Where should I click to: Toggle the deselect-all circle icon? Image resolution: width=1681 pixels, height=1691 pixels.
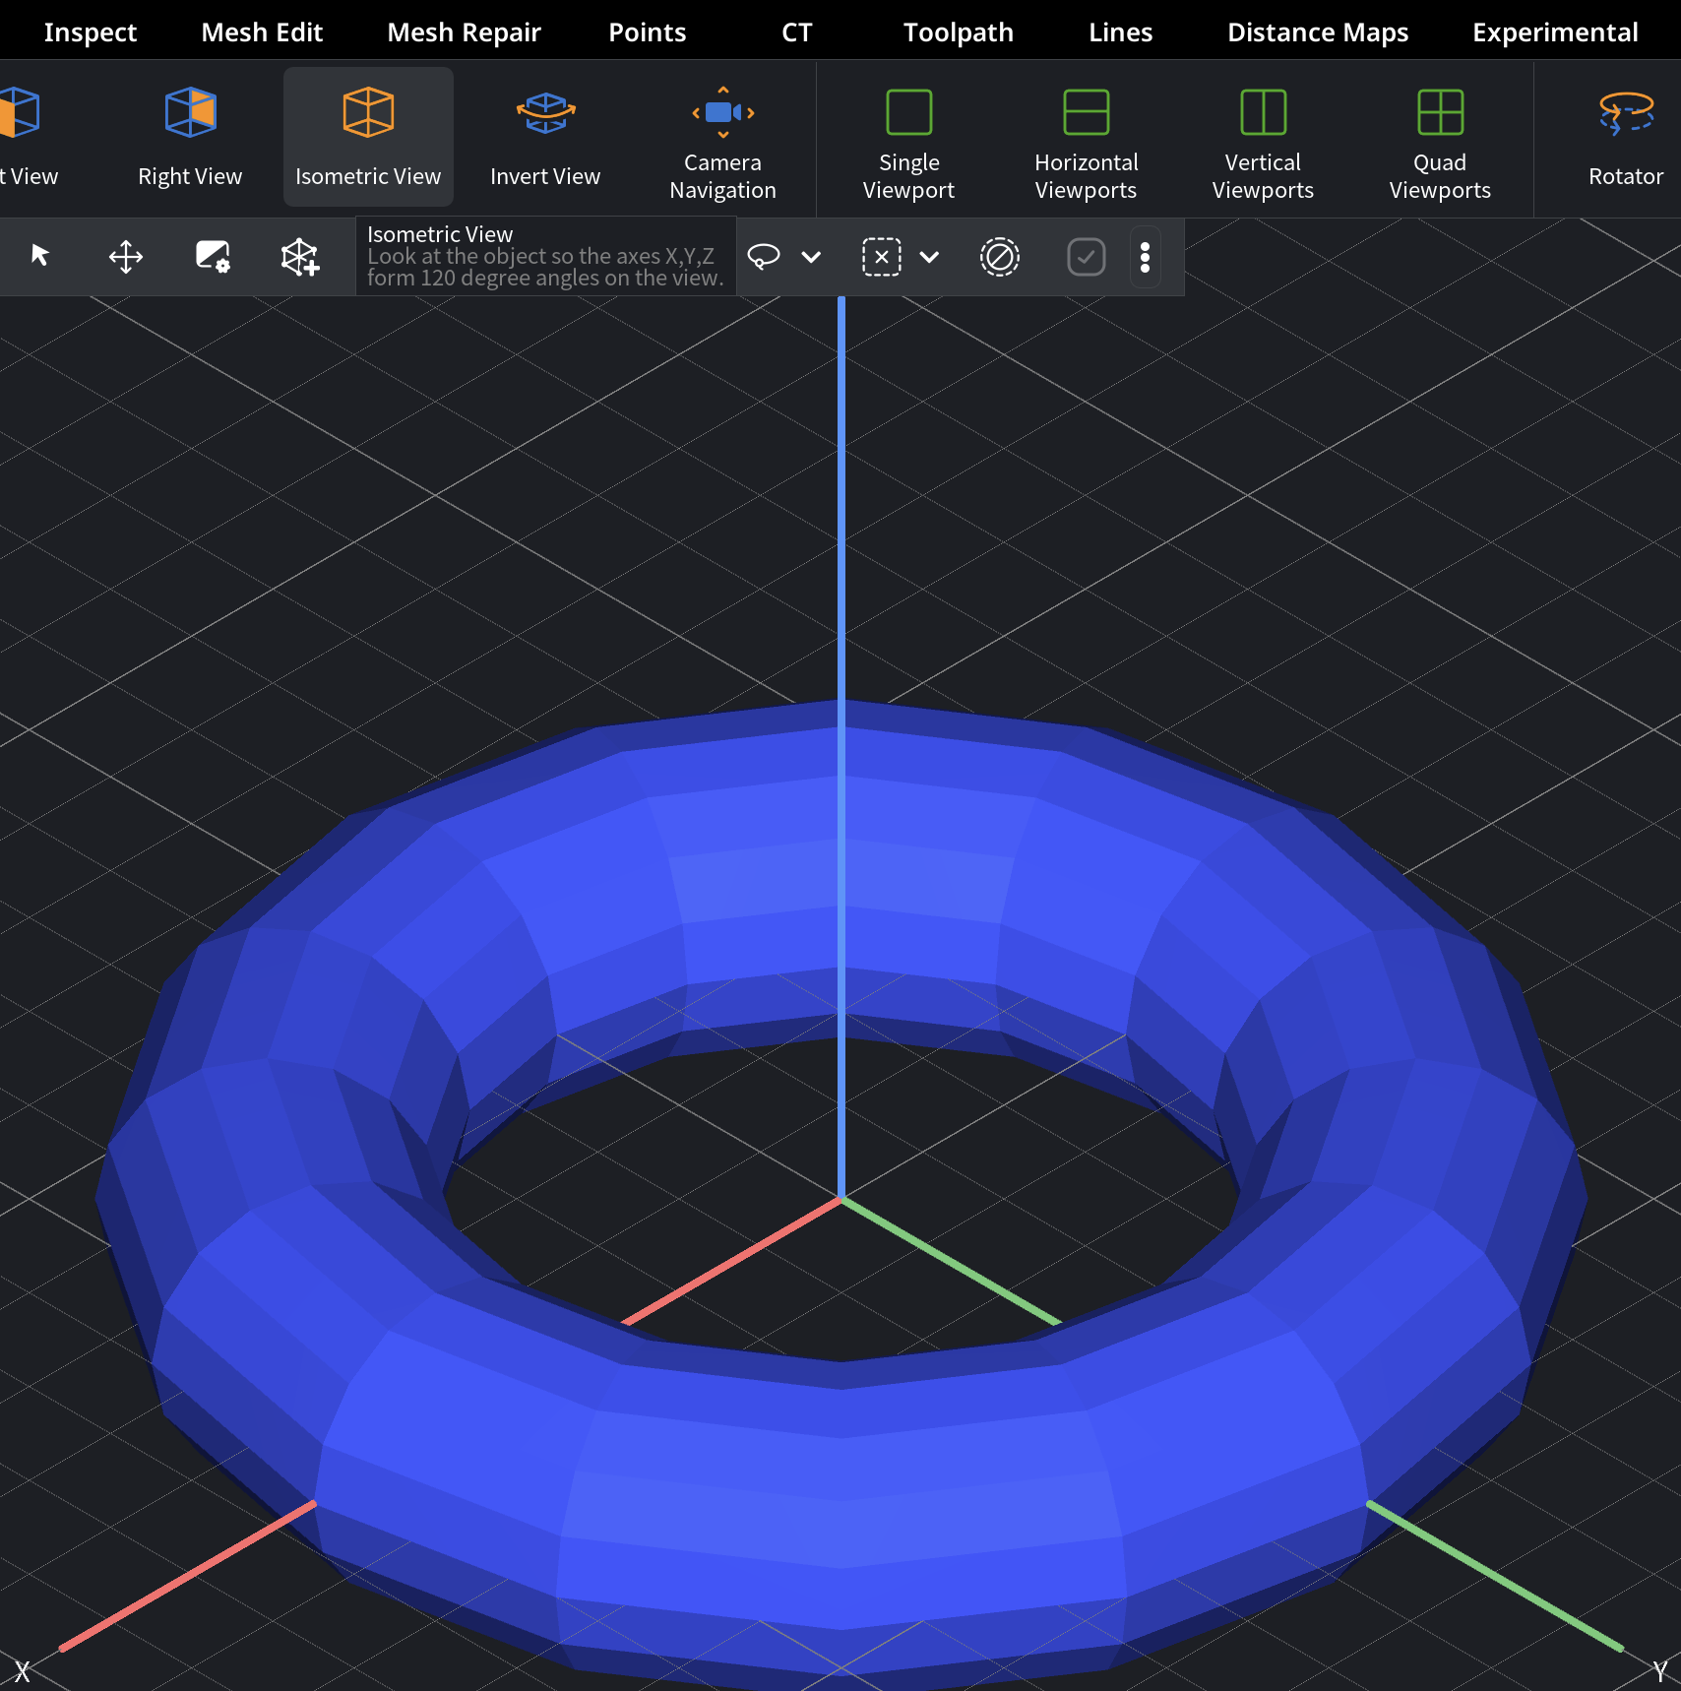[x=999, y=257]
